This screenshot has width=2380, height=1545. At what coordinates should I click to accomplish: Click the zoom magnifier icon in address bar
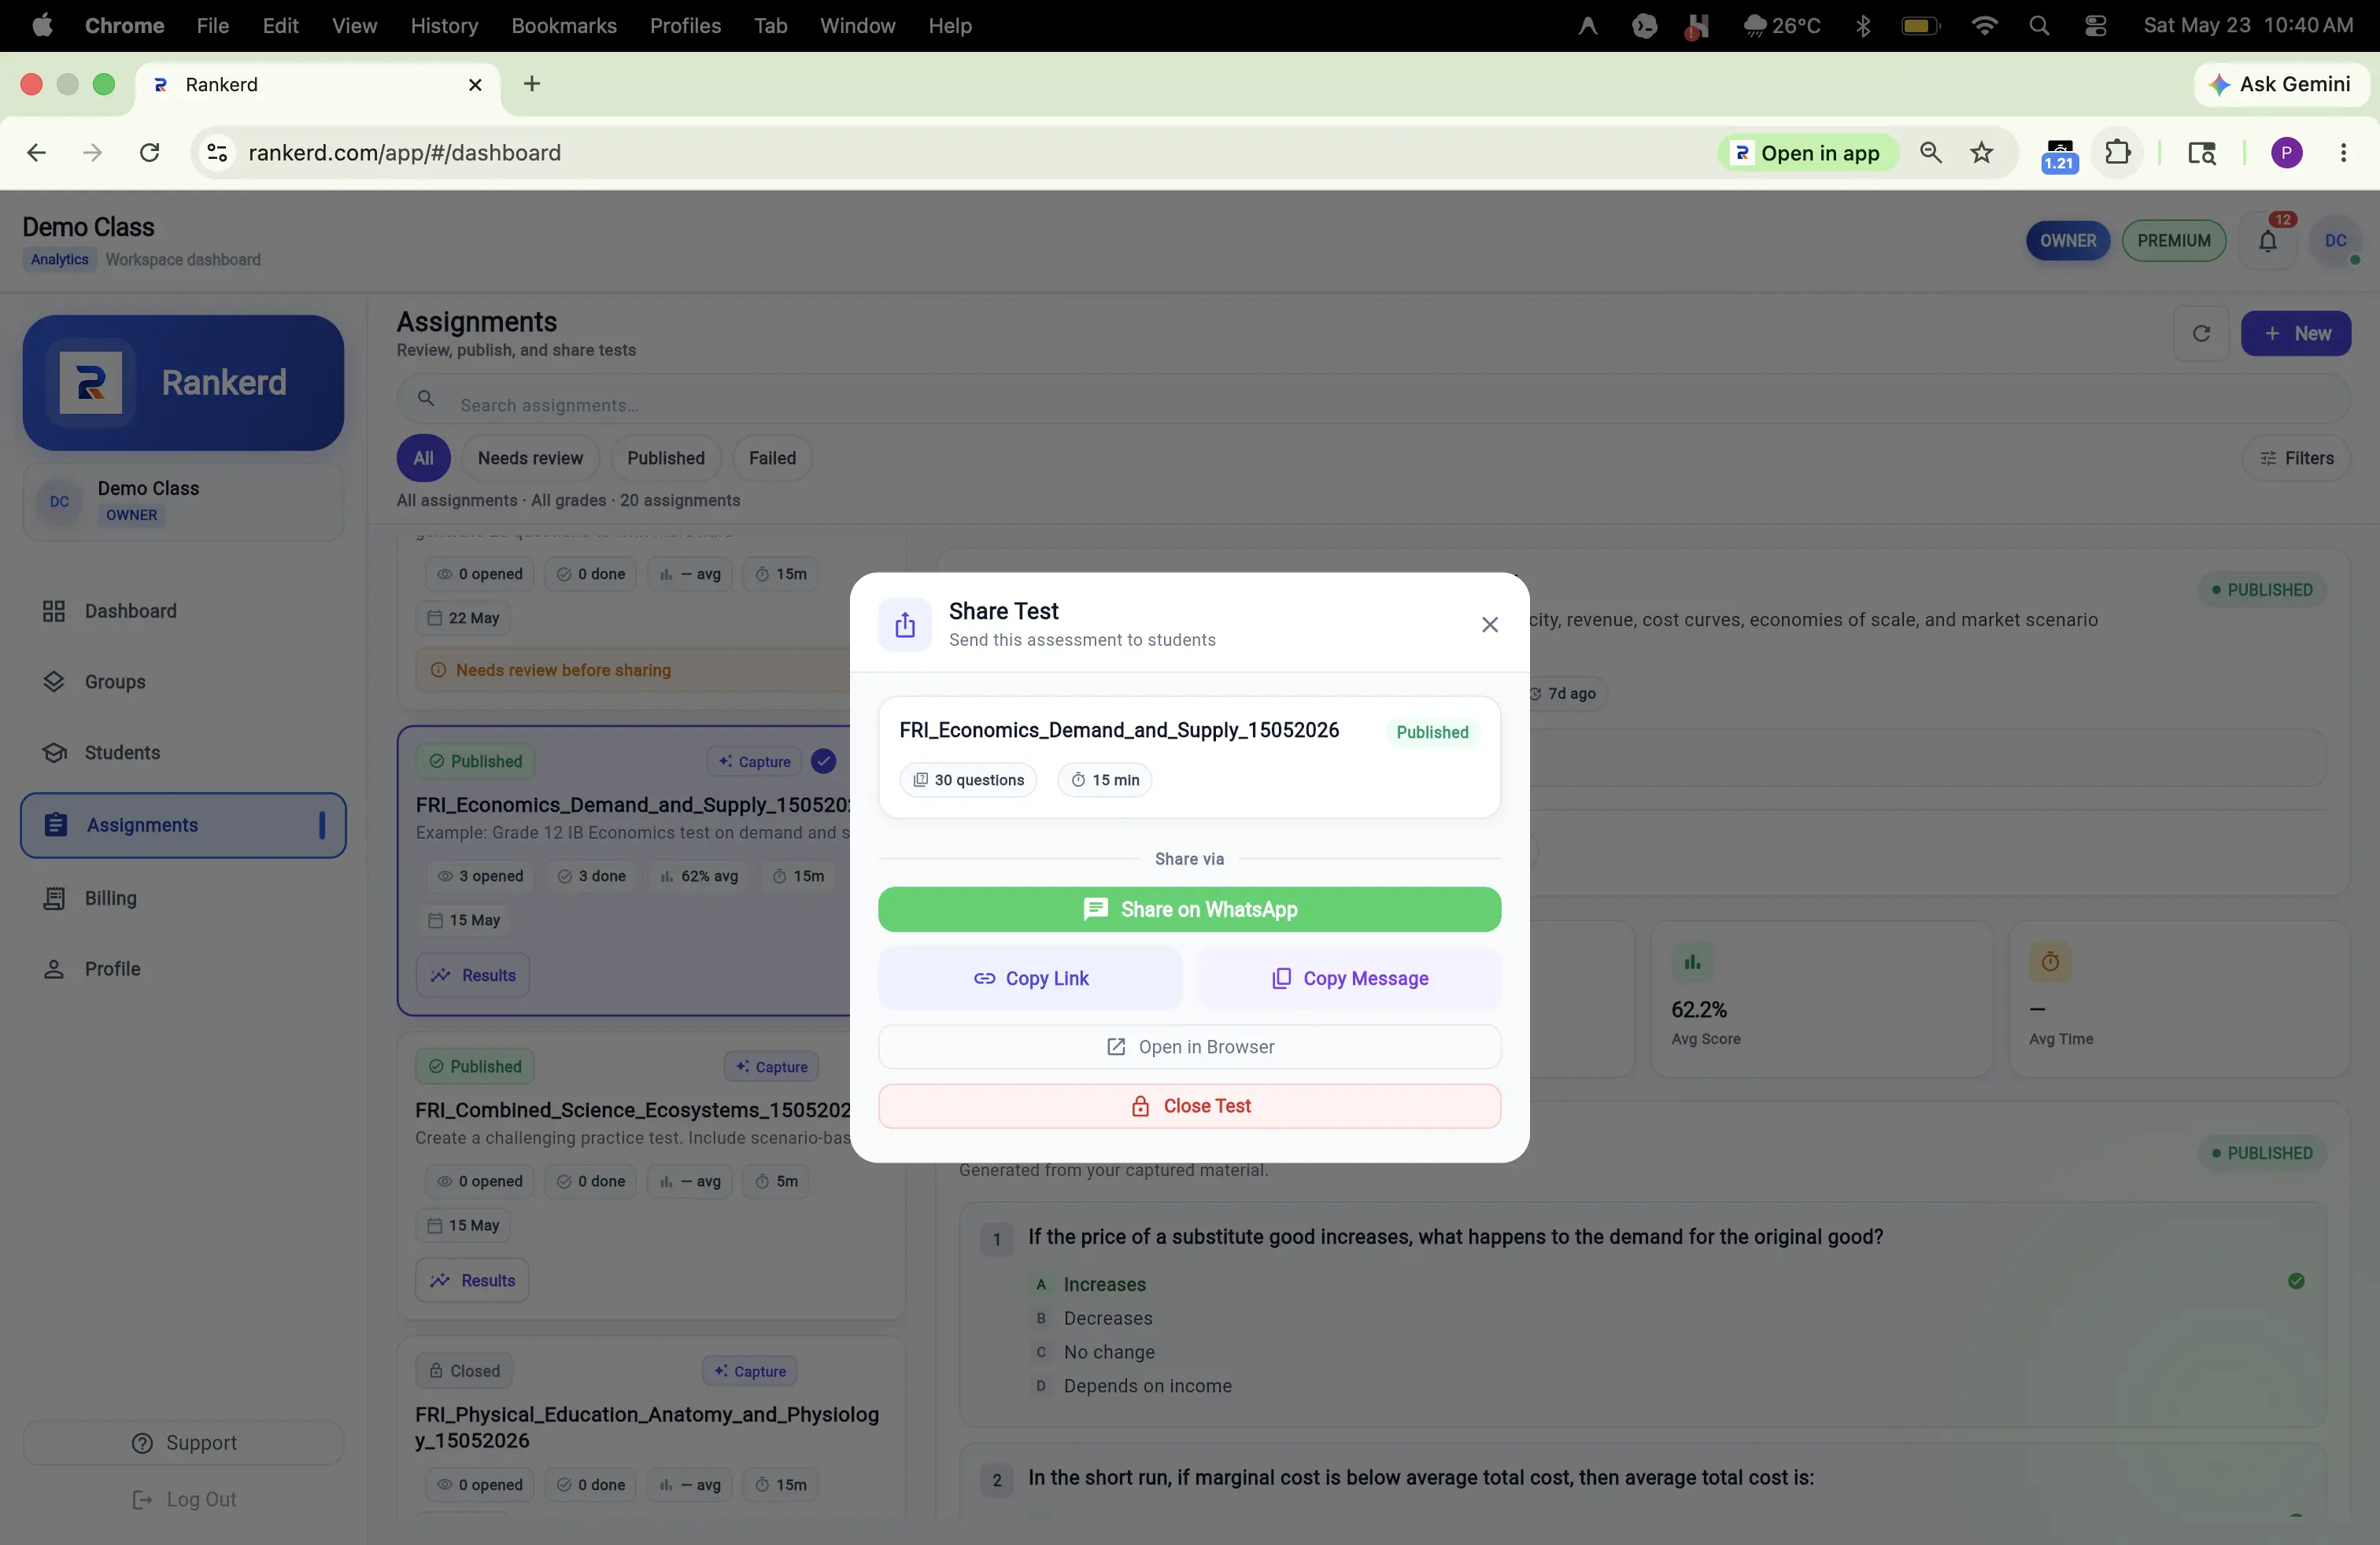pos(1931,153)
